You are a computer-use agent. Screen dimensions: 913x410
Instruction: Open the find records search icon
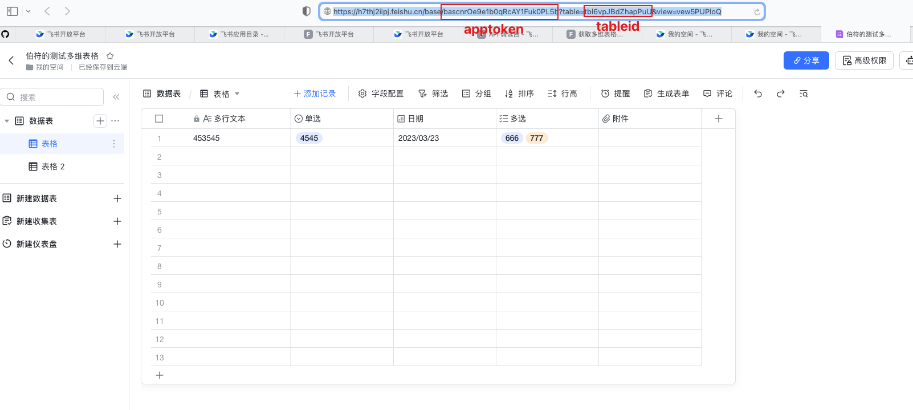coord(804,94)
